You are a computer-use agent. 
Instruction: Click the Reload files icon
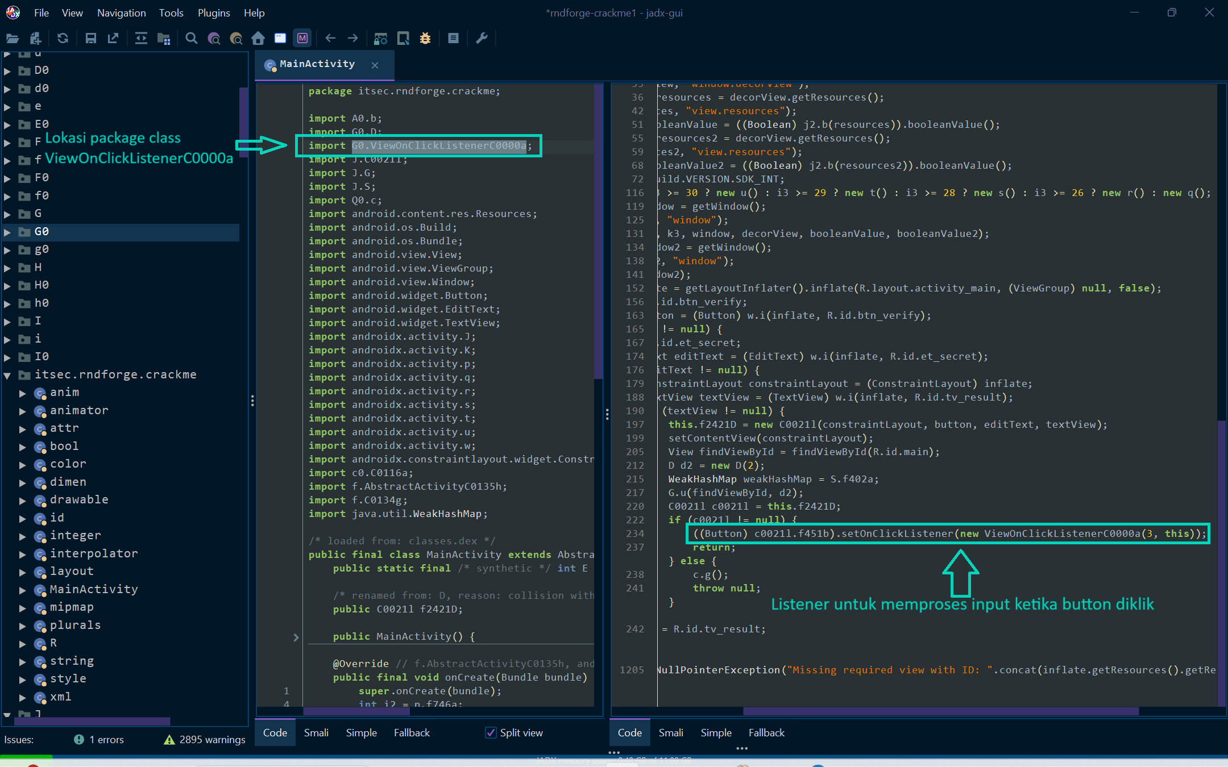[x=63, y=38]
